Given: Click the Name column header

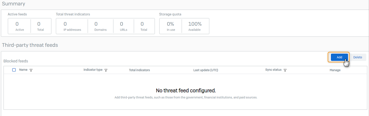Looking at the screenshot, I should click(23, 70).
